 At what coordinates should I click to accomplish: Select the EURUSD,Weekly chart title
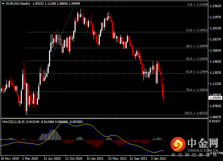pos(18,4)
